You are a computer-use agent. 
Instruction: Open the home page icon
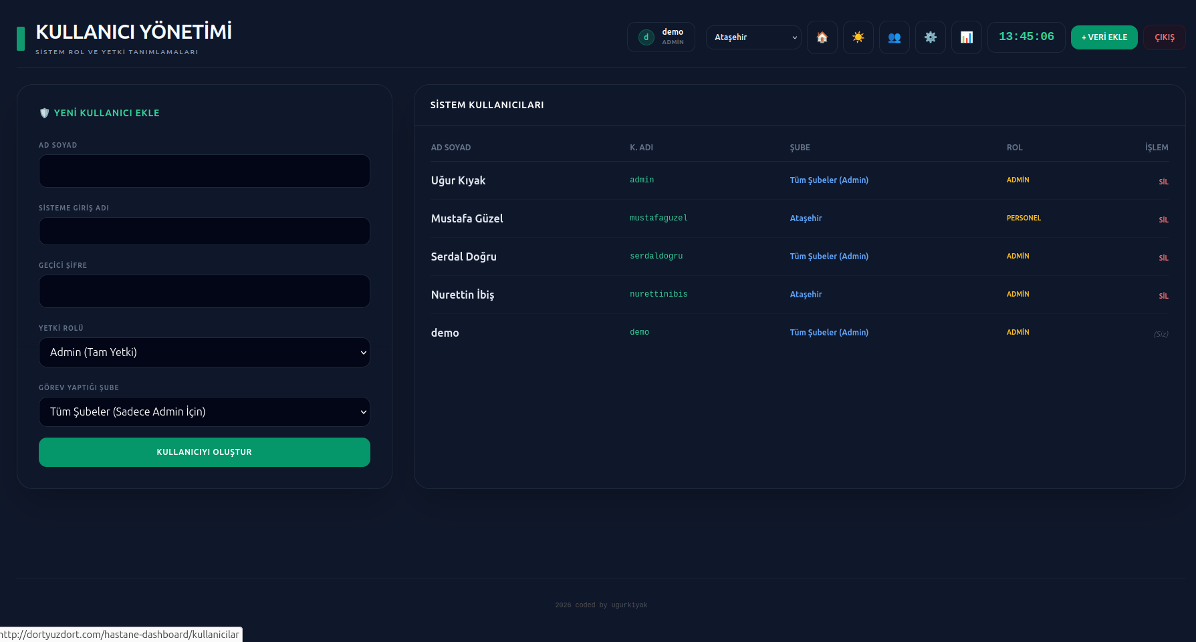click(822, 37)
